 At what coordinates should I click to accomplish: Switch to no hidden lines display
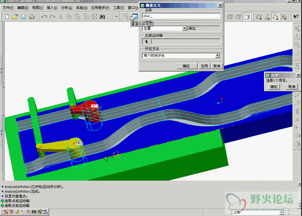pyautogui.click(x=238, y=17)
